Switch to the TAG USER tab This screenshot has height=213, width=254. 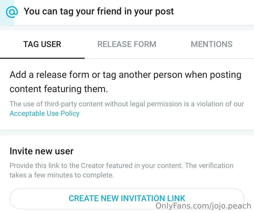click(x=42, y=44)
